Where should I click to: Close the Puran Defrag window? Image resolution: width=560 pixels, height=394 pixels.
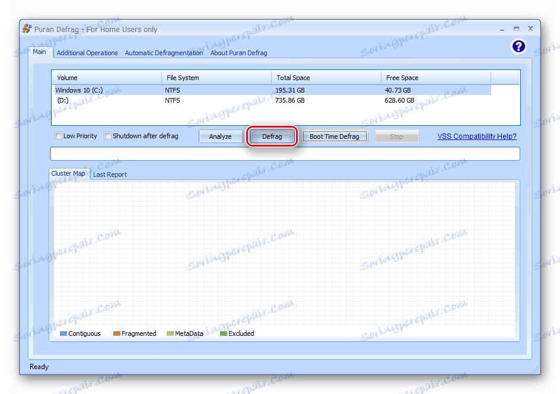coord(531,28)
